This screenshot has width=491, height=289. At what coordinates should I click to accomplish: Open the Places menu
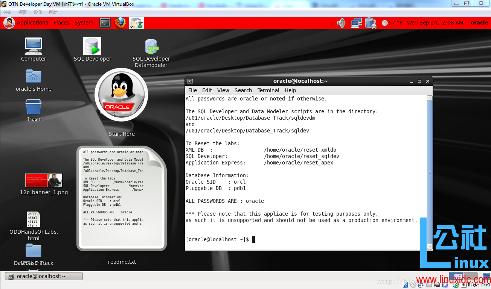coord(61,23)
